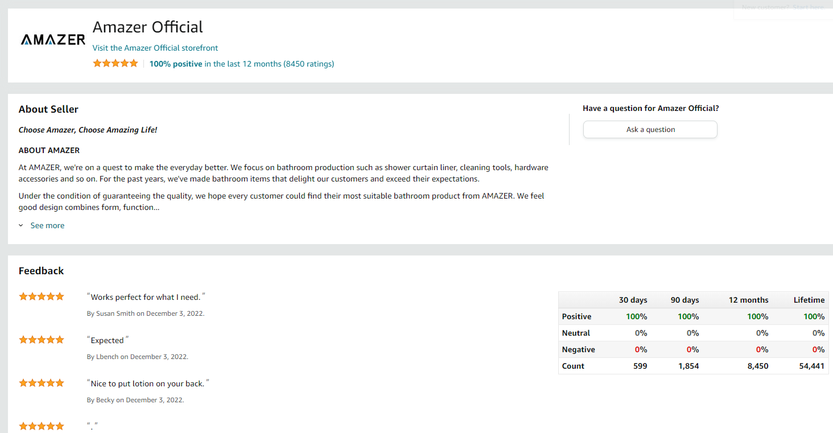Select 'Nice to put lotion on your back.' quote
Image resolution: width=833 pixels, height=433 pixels.
point(148,383)
